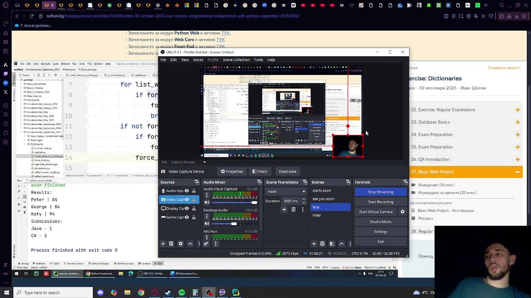The image size is (531, 298).
Task: Open OBS Tools menu
Action: (x=258, y=60)
